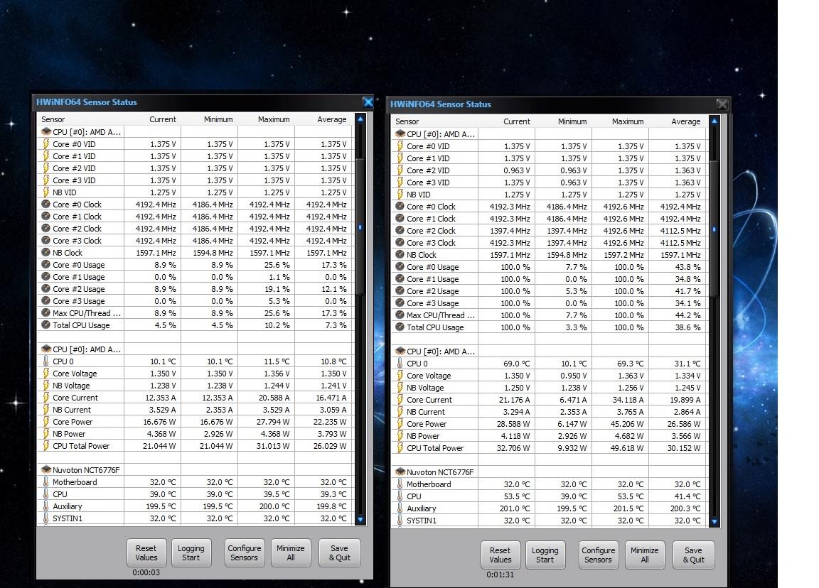819x588 pixels.
Task: Select Core #0 VID lightning icon, left window
Action: pyautogui.click(x=46, y=144)
